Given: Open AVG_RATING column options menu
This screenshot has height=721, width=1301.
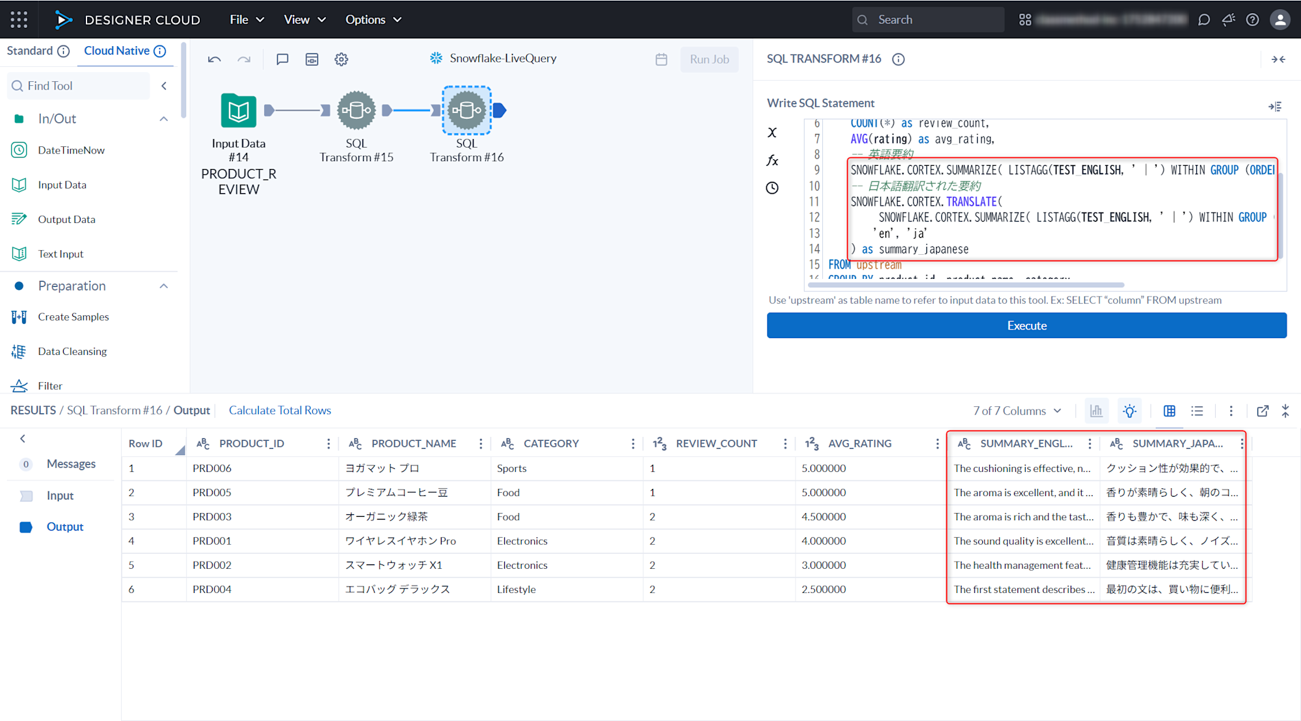Looking at the screenshot, I should 937,443.
